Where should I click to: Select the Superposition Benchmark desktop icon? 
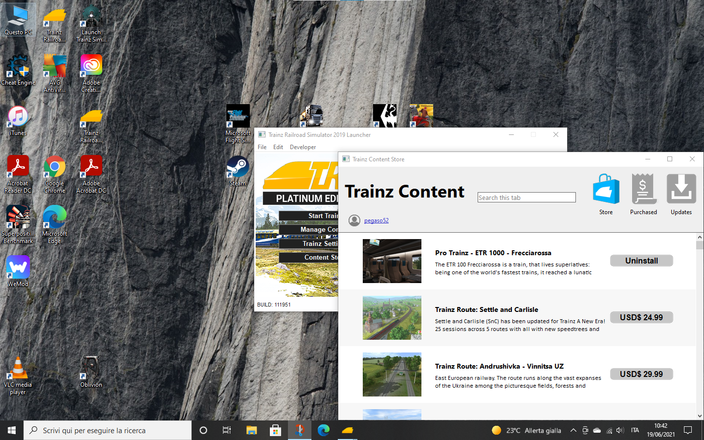18,225
